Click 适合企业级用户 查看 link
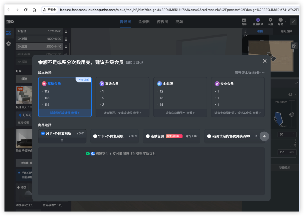This screenshot has height=216, width=304. (180, 113)
